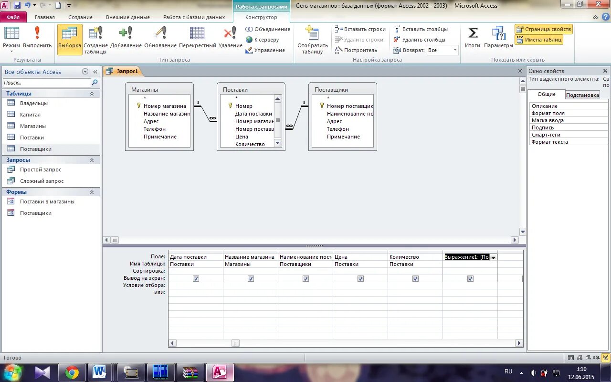
Task: Select the Запрос1 document tab
Action: (123, 71)
